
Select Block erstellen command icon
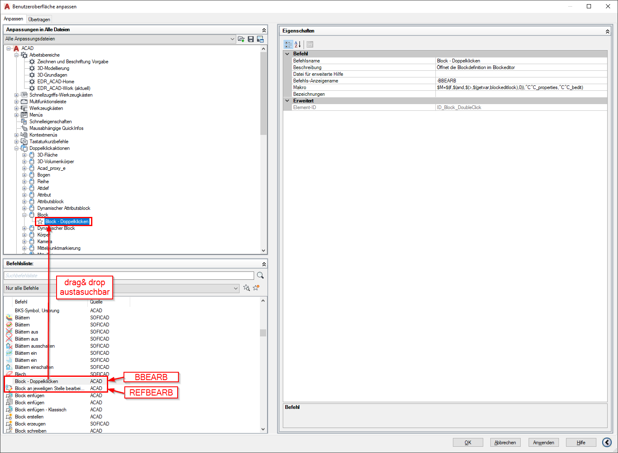pyautogui.click(x=9, y=417)
